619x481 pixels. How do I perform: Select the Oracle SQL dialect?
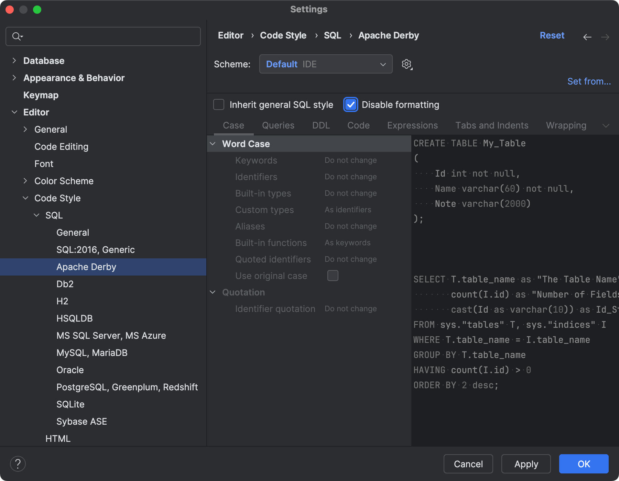click(x=70, y=370)
